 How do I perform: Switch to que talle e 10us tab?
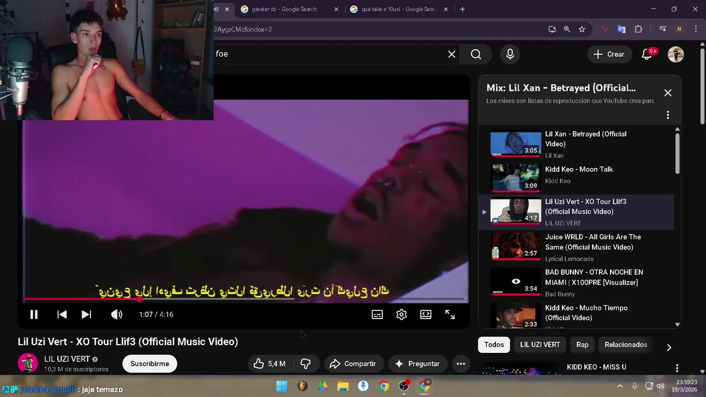[399, 9]
